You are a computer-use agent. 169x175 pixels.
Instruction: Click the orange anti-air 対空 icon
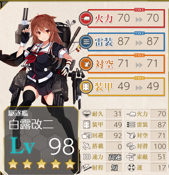[86, 64]
